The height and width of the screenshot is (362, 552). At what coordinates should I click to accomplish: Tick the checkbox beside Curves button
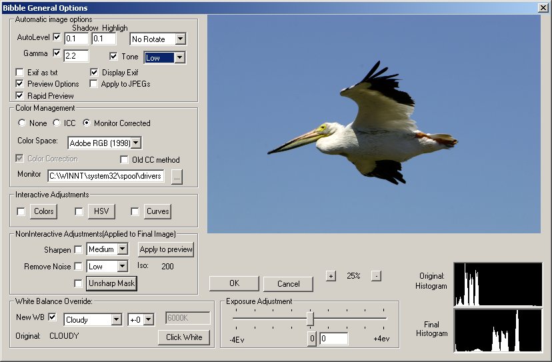[x=135, y=211]
